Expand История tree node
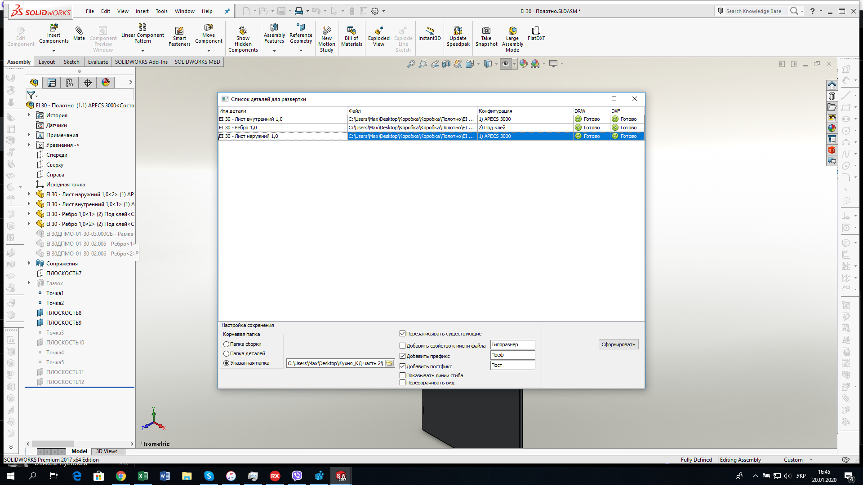 pyautogui.click(x=29, y=115)
